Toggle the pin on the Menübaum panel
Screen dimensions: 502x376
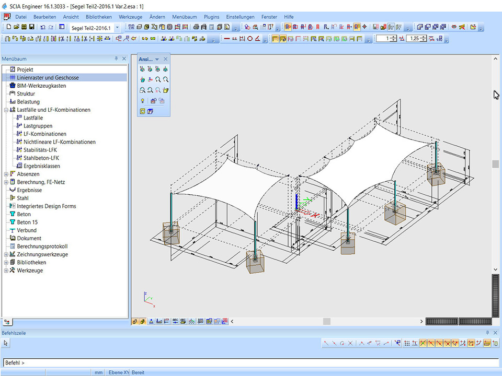tap(116, 59)
